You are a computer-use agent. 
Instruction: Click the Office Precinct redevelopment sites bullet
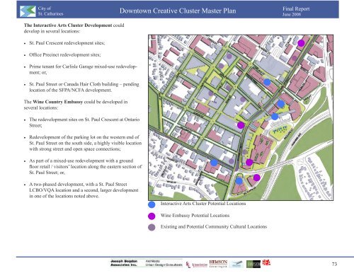point(65,54)
